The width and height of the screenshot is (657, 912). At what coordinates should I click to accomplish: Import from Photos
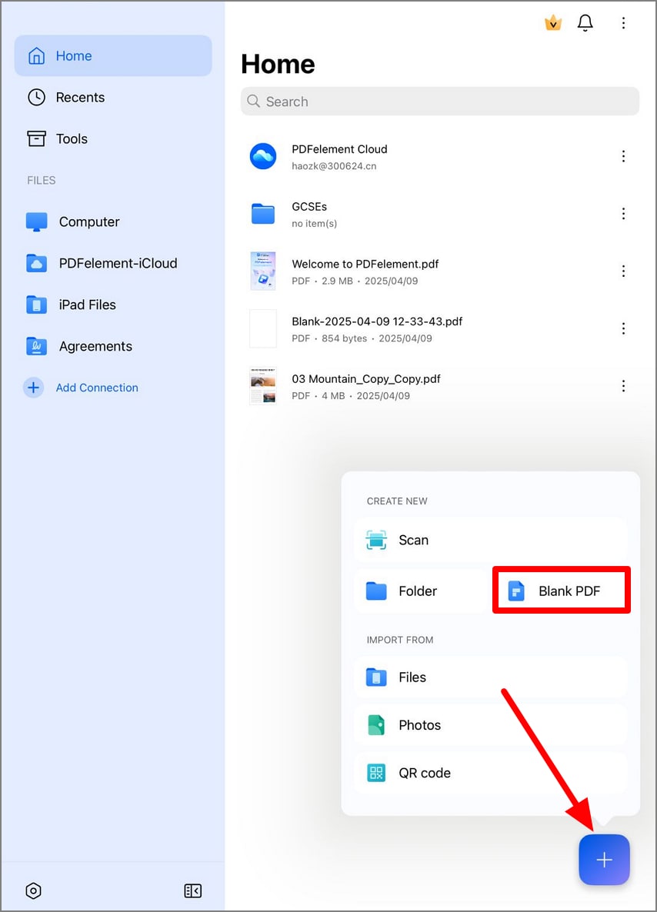pos(490,724)
